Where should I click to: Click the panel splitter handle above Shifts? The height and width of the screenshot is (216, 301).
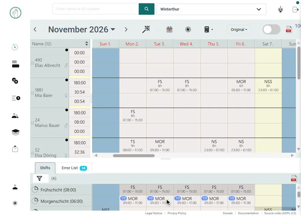(x=166, y=159)
